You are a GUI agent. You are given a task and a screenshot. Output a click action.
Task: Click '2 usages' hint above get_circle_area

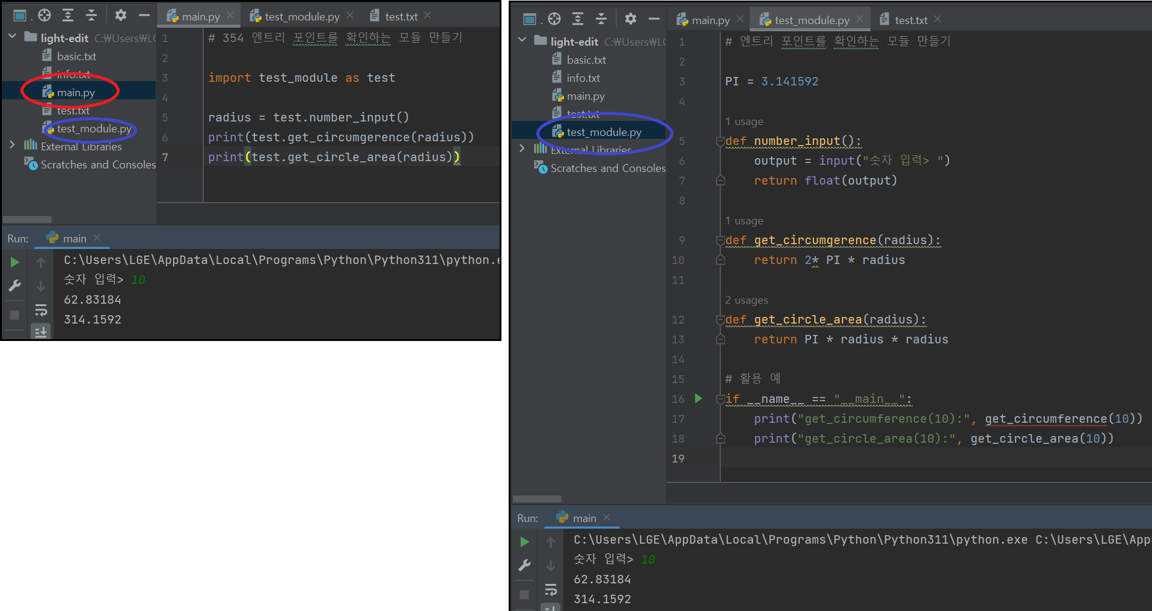tap(747, 300)
